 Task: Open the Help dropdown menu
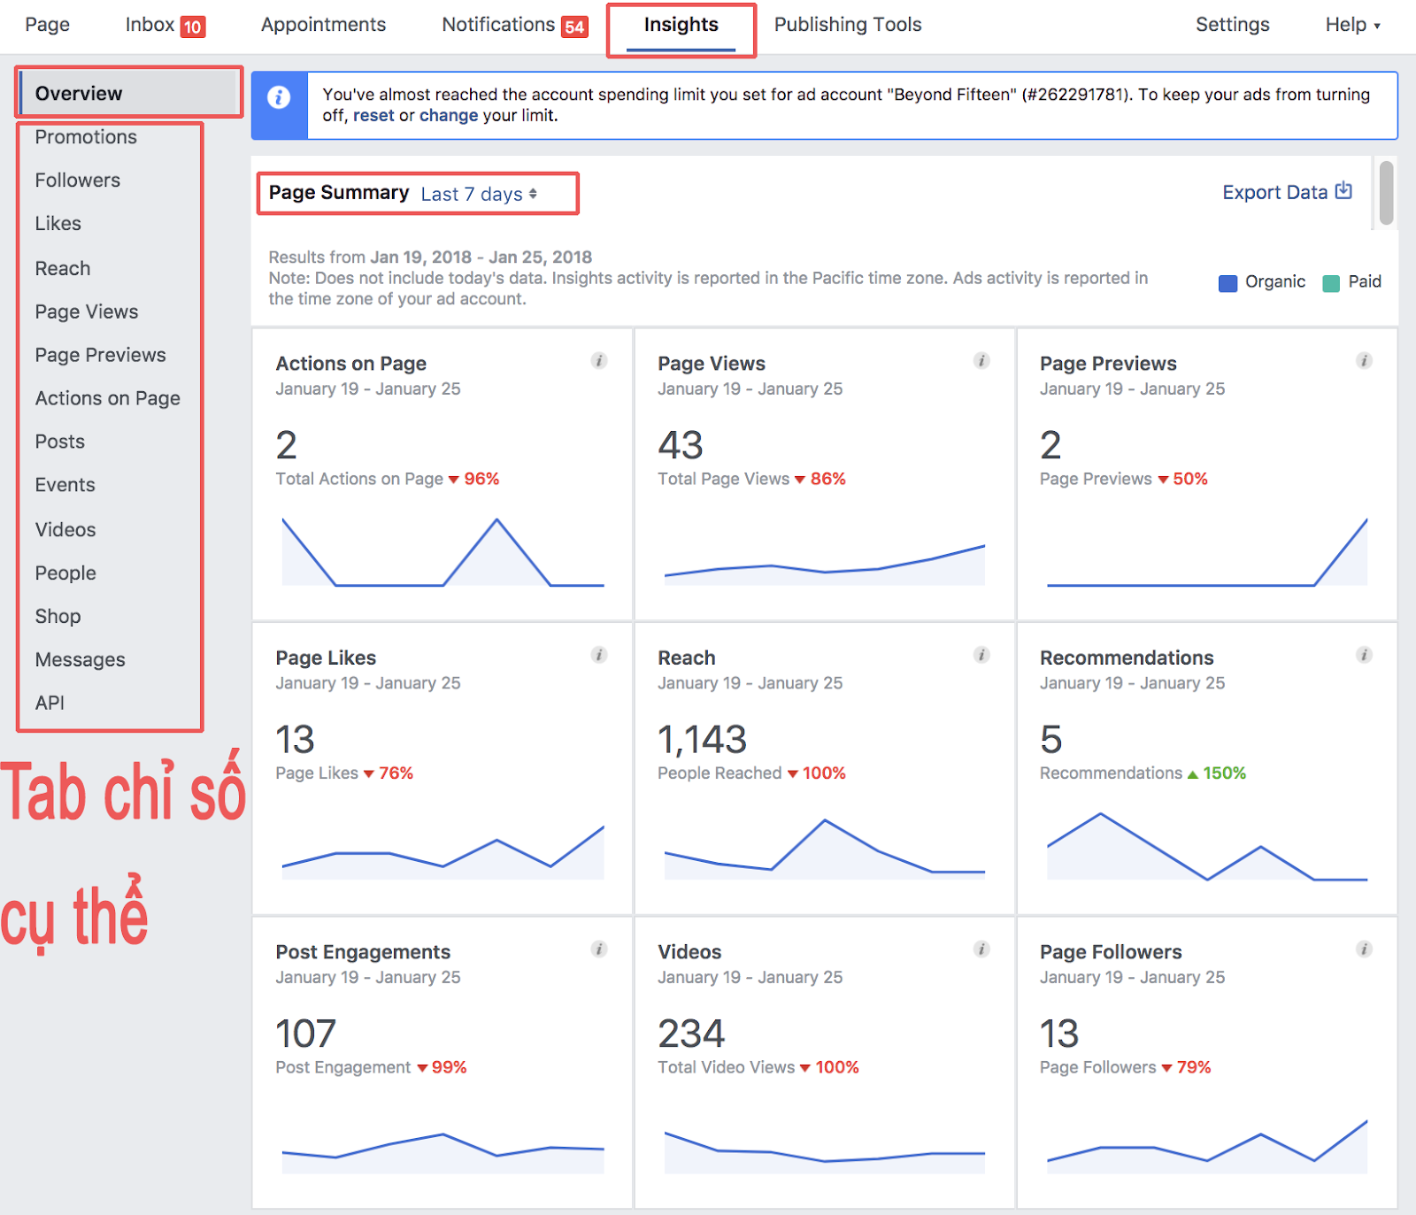coord(1351,25)
